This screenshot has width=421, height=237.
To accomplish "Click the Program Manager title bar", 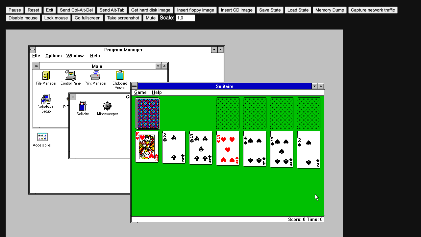I will (123, 50).
